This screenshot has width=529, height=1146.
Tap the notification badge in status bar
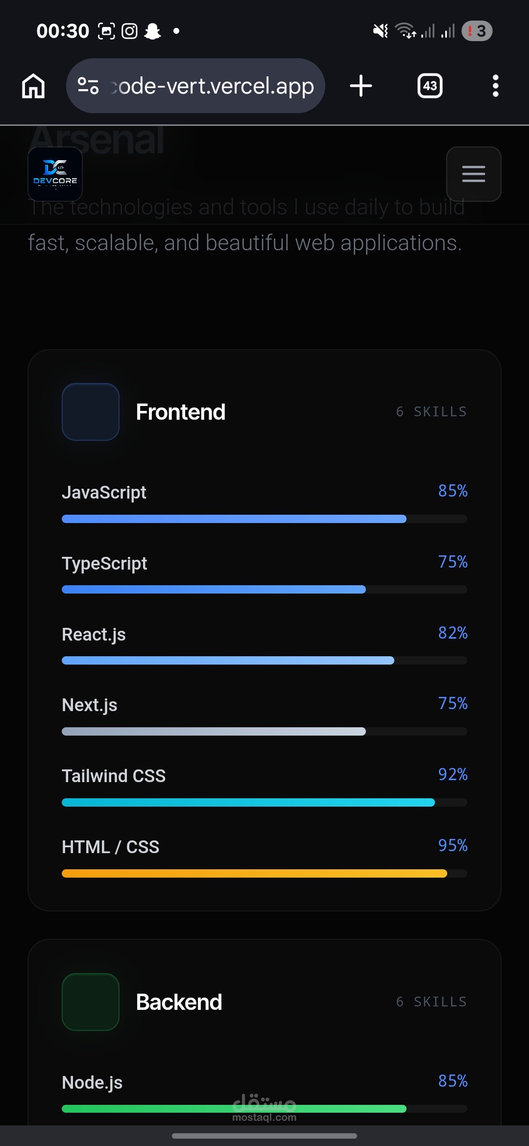pyautogui.click(x=477, y=31)
